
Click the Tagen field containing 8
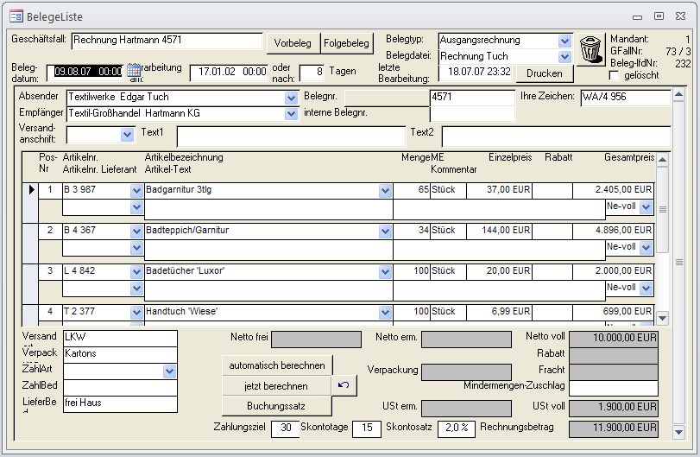[312, 72]
